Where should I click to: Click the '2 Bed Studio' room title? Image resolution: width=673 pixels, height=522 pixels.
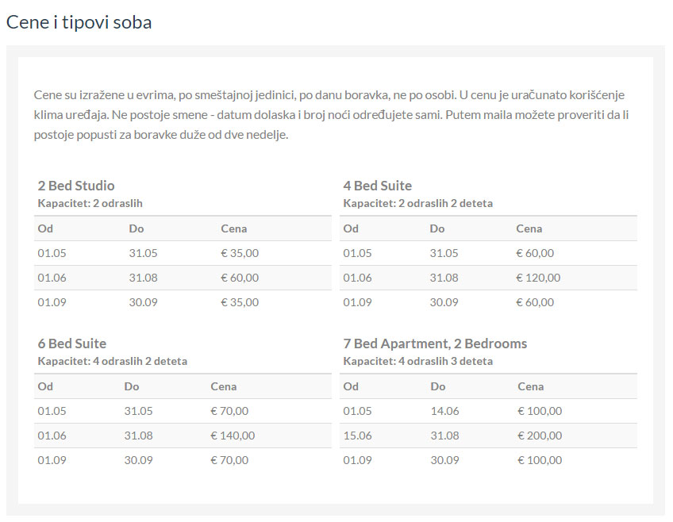76,186
